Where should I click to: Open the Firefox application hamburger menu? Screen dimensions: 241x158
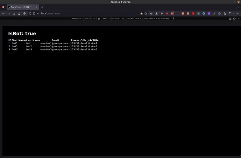coord(237,14)
